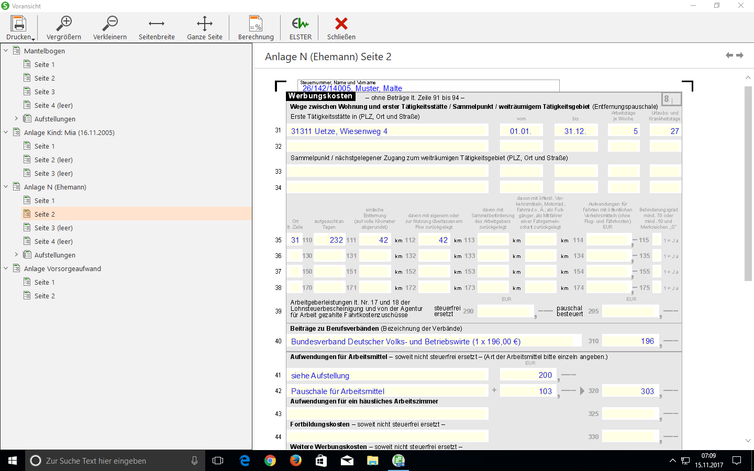Click page icon beside Mantelbogen Seite 1
The height and width of the screenshot is (471, 754).
click(x=27, y=64)
